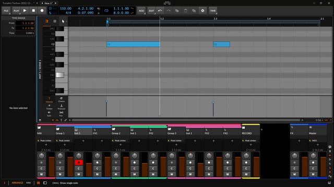Click the Group 1 pan knob
Screen dimensions: 334x187
[60, 156]
